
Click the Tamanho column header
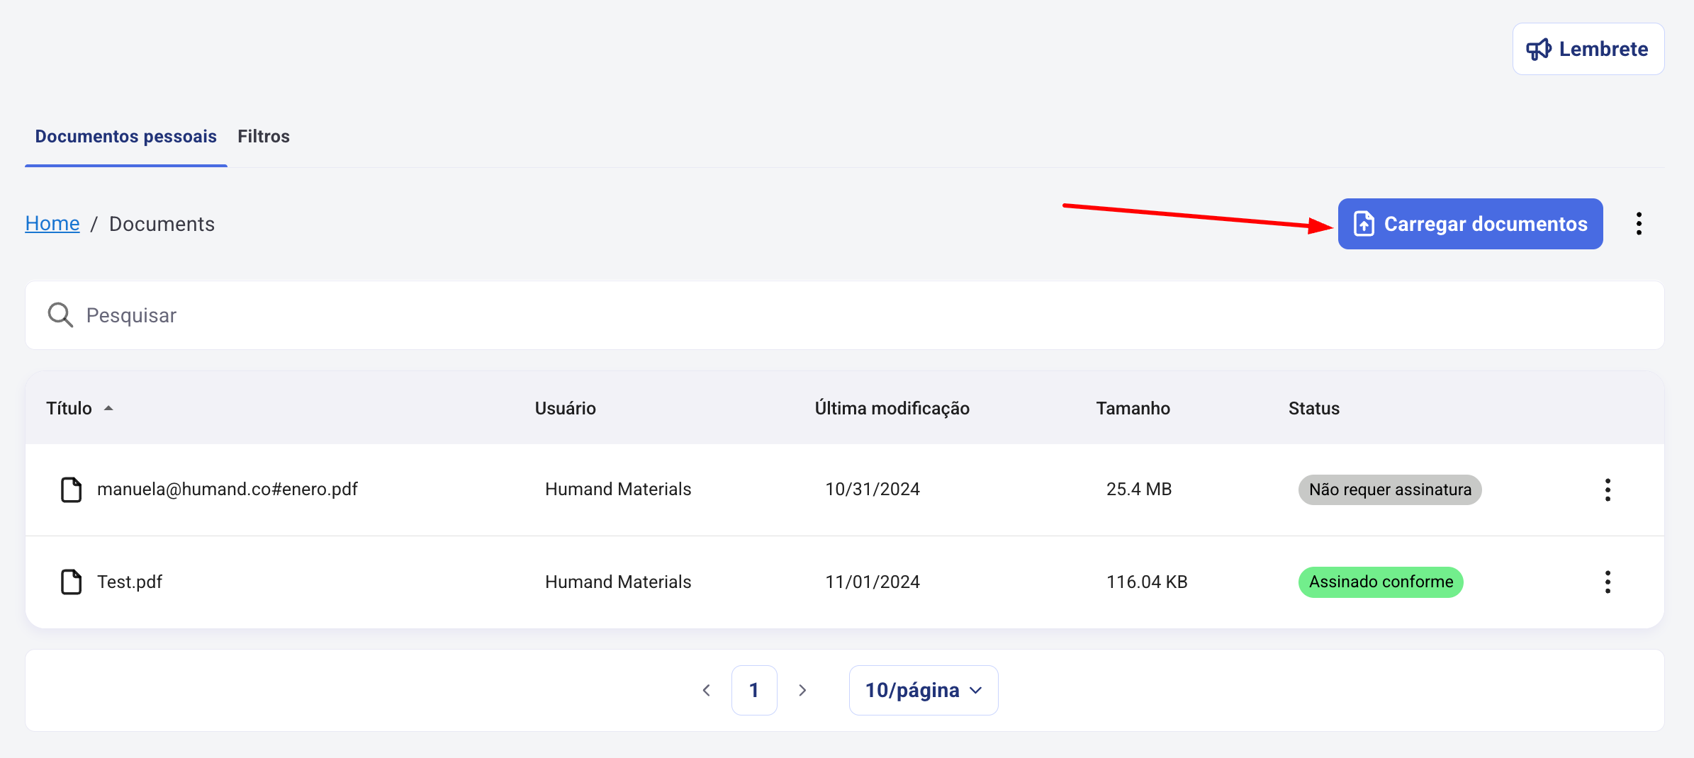point(1133,408)
